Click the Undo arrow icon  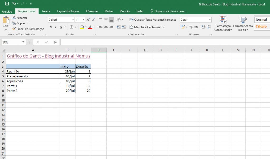(14, 3)
